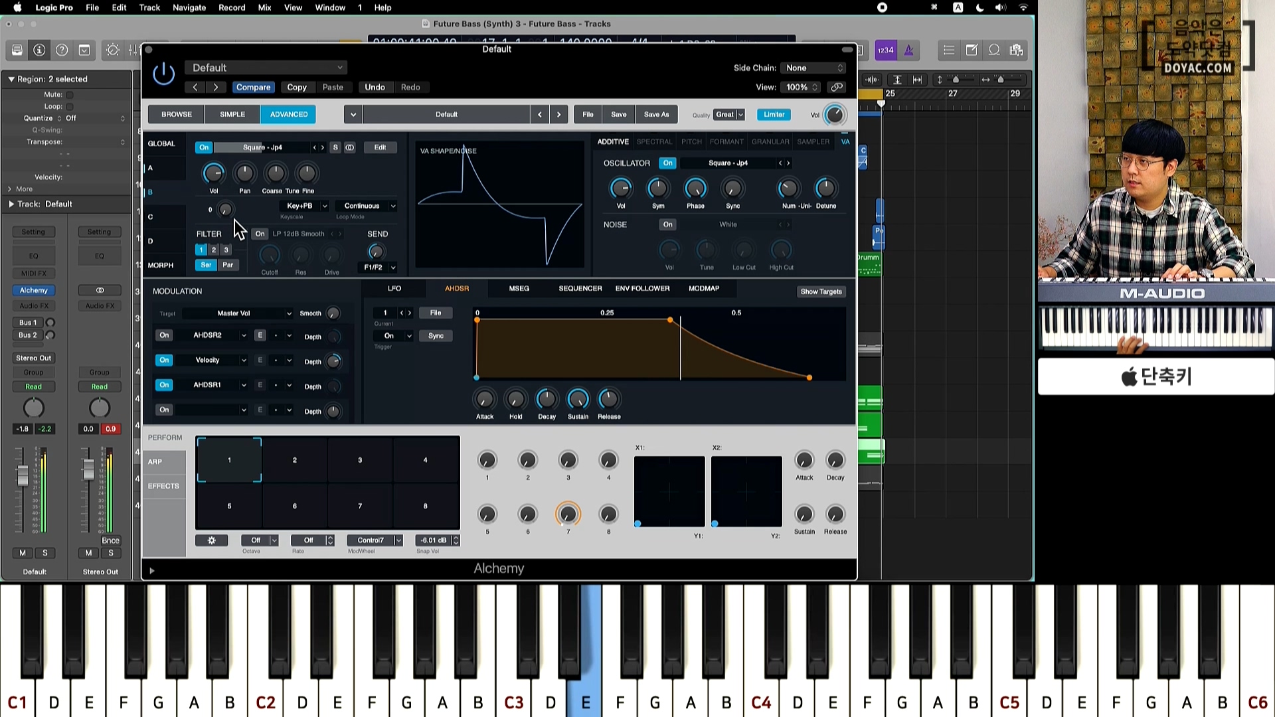Toggle the 1234 count-in button
The height and width of the screenshot is (717, 1275).
(x=886, y=50)
